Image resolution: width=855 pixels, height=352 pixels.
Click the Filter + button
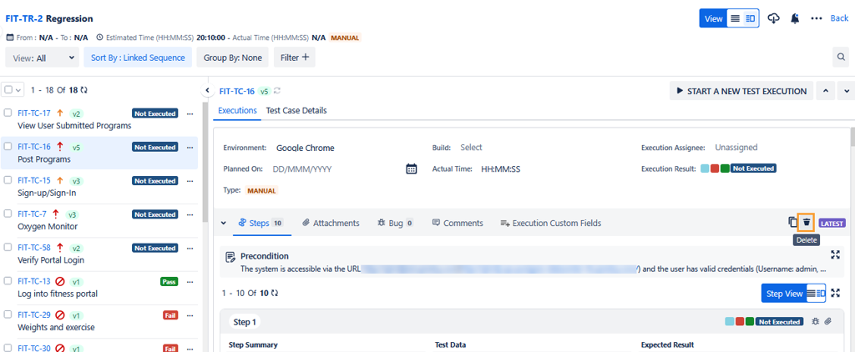point(295,58)
